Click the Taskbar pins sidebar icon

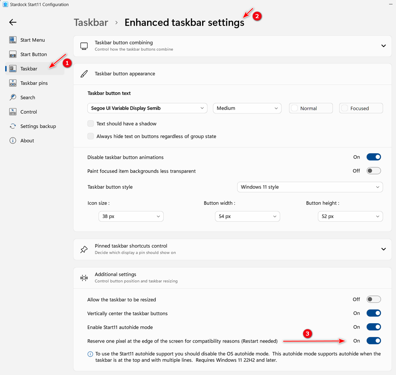(x=13, y=83)
